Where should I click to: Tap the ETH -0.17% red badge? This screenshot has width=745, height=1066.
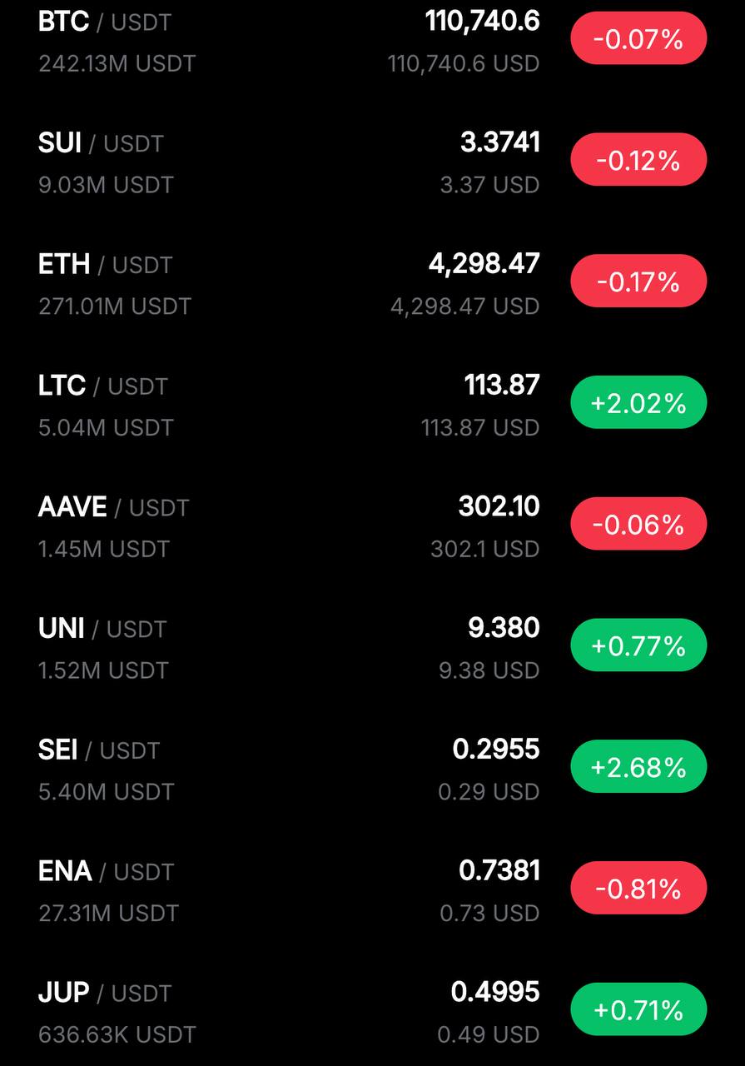[638, 281]
